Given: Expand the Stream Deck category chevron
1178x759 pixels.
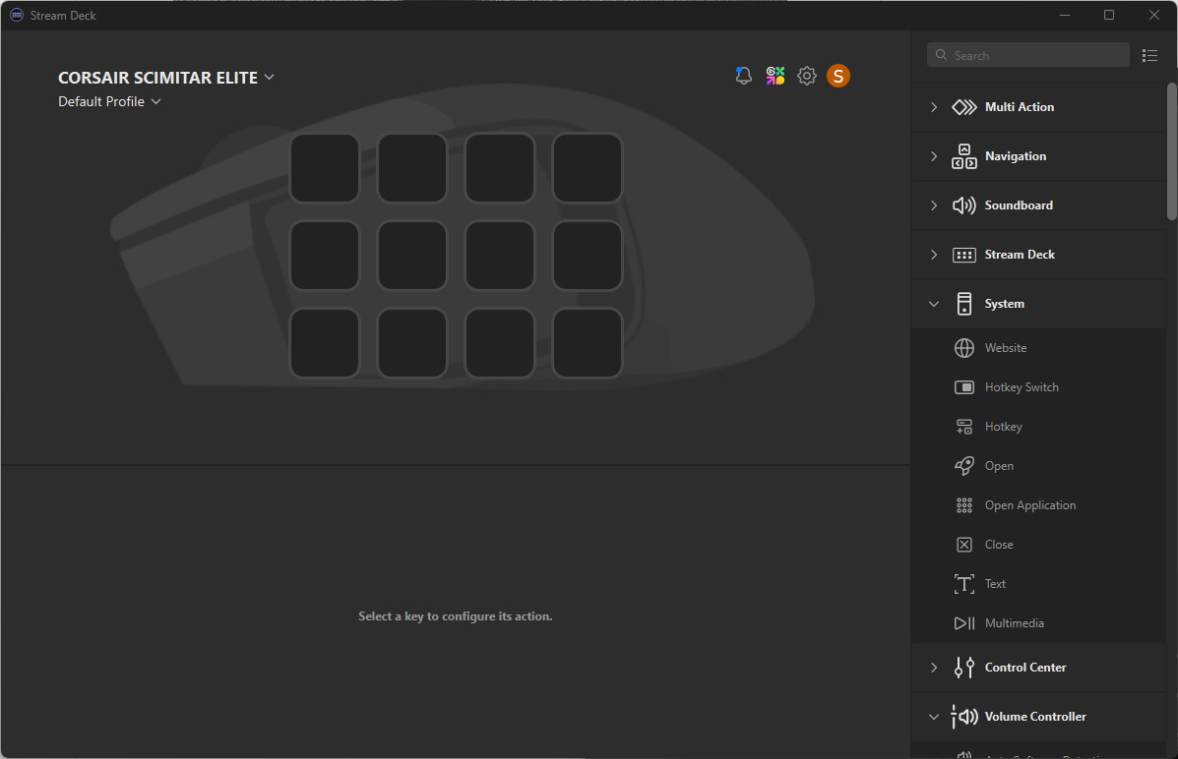Looking at the screenshot, I should click(934, 256).
